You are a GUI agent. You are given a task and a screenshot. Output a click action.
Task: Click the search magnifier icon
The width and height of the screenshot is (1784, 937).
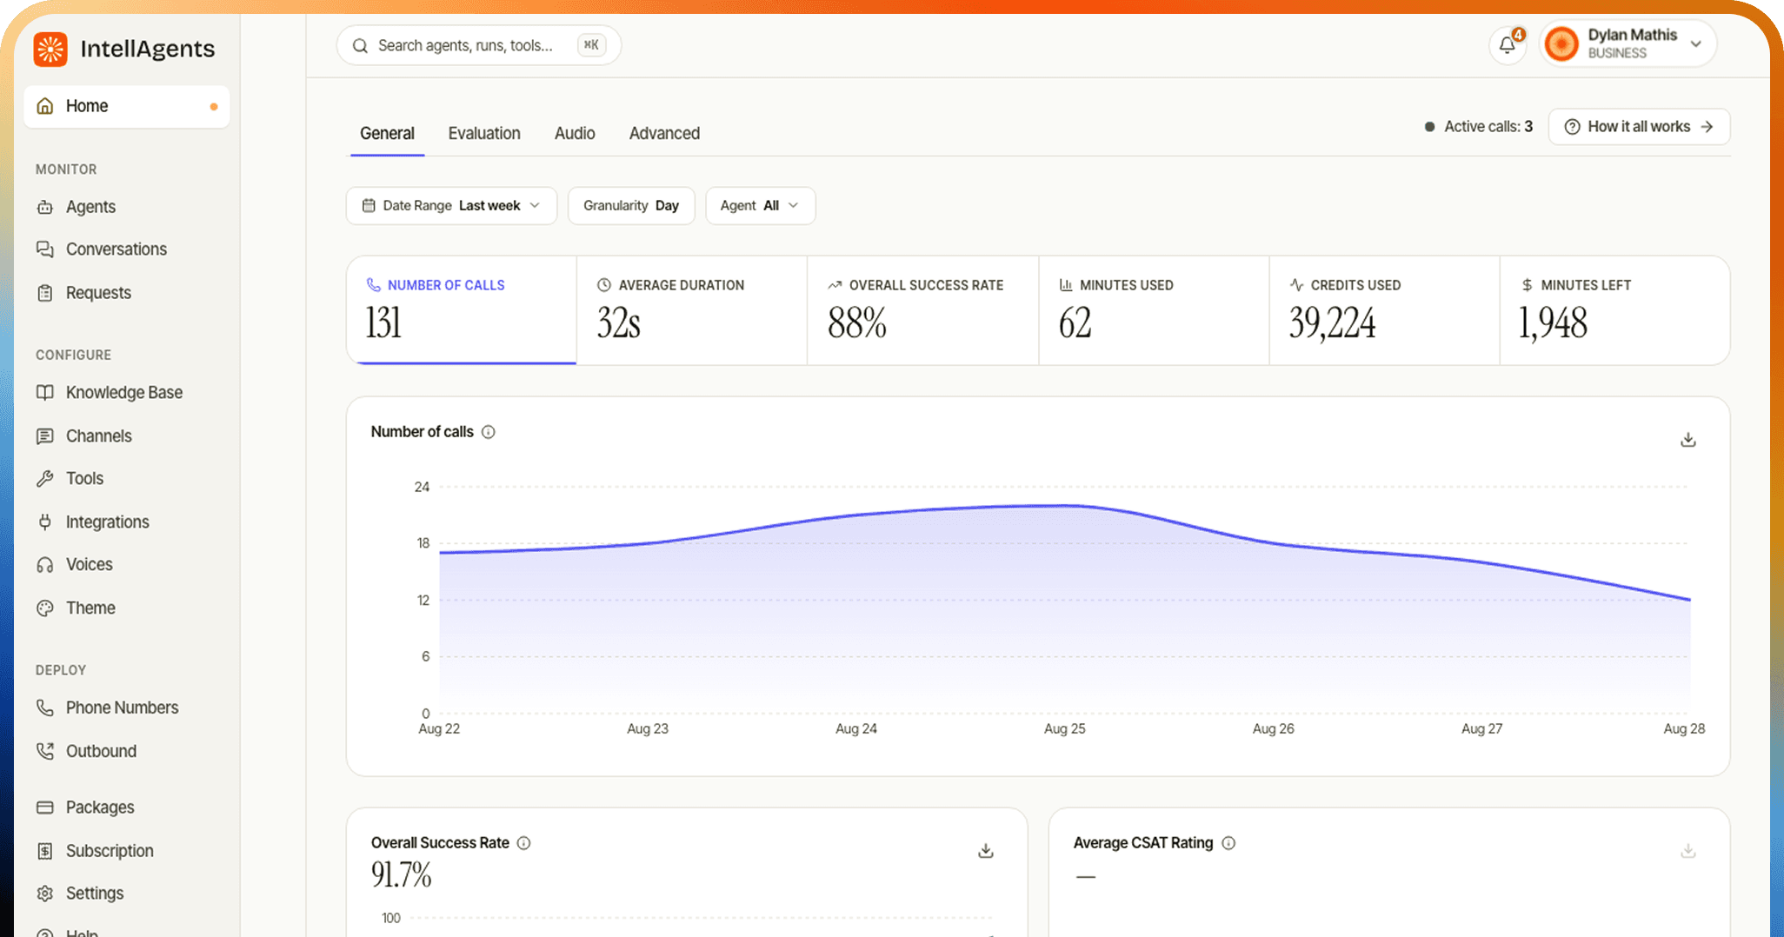(x=360, y=45)
